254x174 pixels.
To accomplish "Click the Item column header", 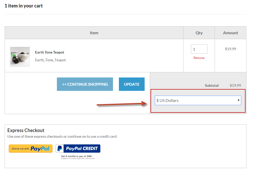I will pyautogui.click(x=94, y=33).
